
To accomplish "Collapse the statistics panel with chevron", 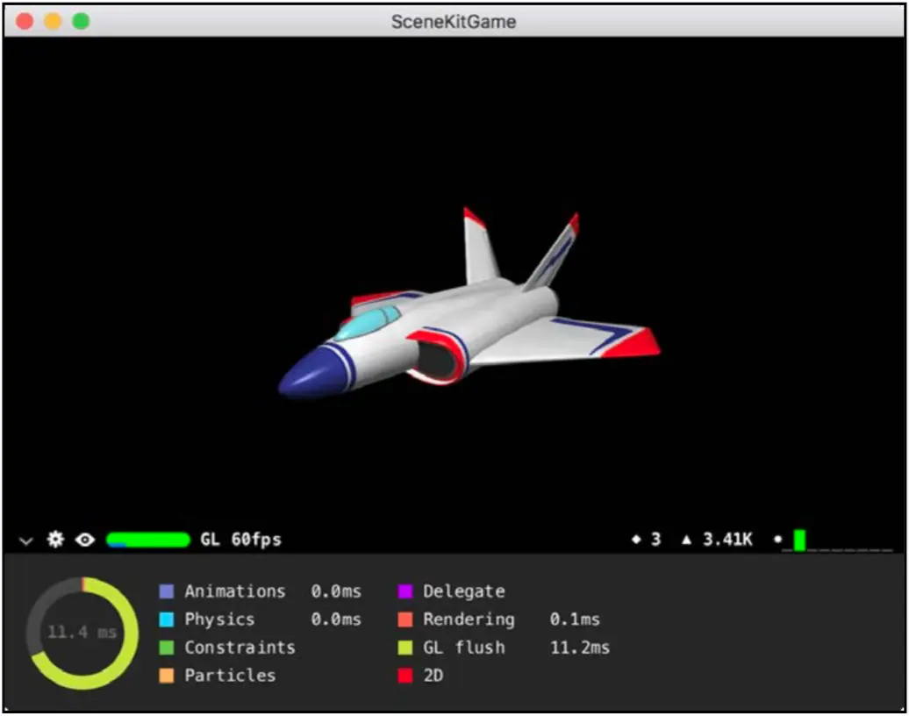I will coord(25,541).
